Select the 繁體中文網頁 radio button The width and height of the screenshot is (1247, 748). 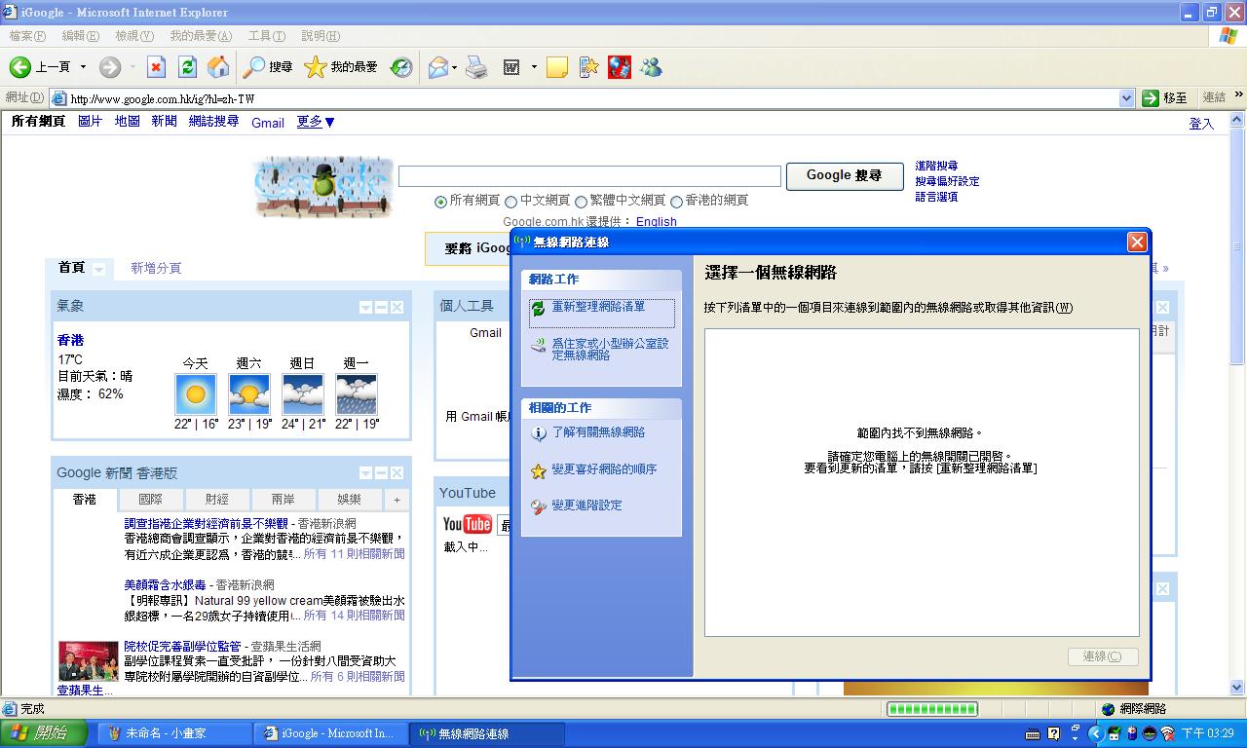pyautogui.click(x=581, y=202)
